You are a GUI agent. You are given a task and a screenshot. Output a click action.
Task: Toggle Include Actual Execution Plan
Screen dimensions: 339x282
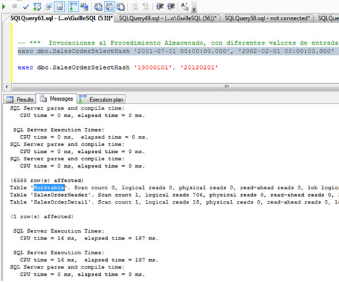(x=73, y=7)
